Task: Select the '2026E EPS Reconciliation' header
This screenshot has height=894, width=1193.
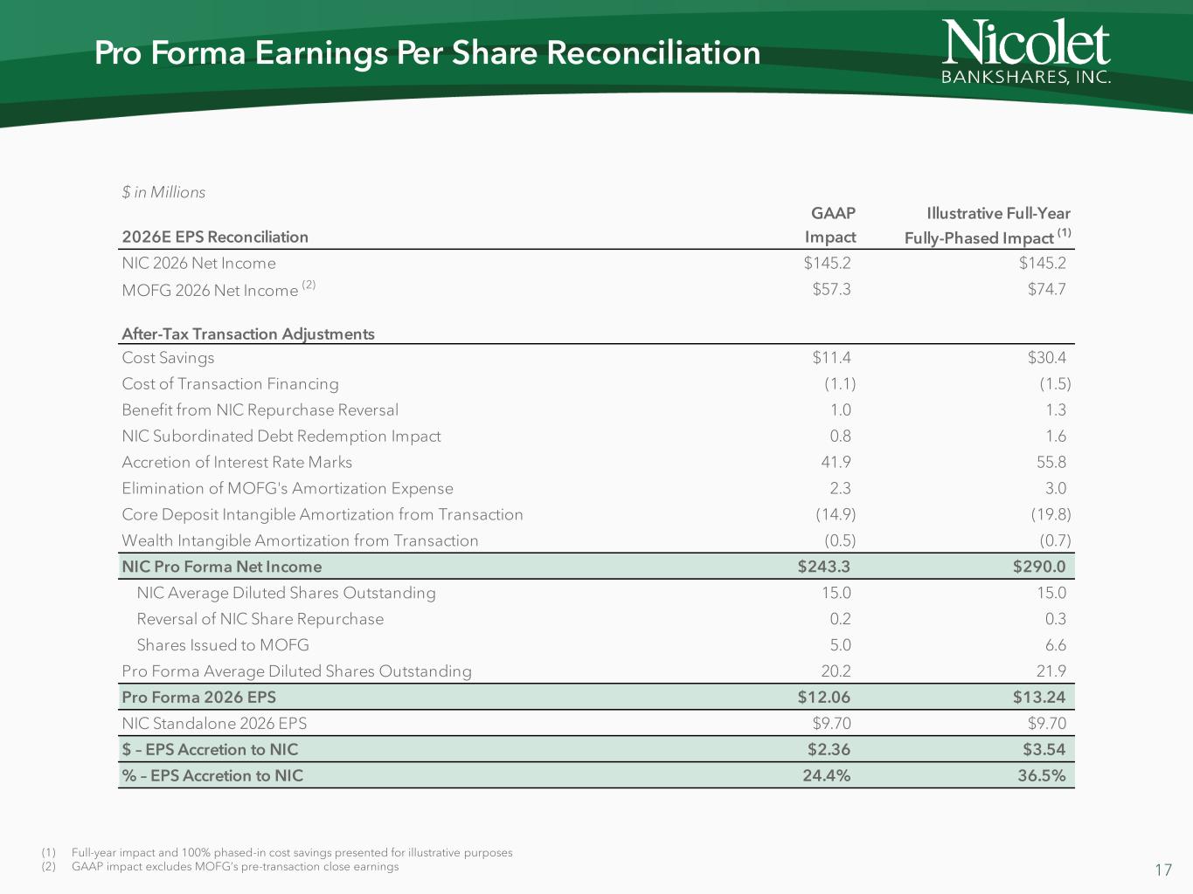Action: pyautogui.click(x=215, y=237)
